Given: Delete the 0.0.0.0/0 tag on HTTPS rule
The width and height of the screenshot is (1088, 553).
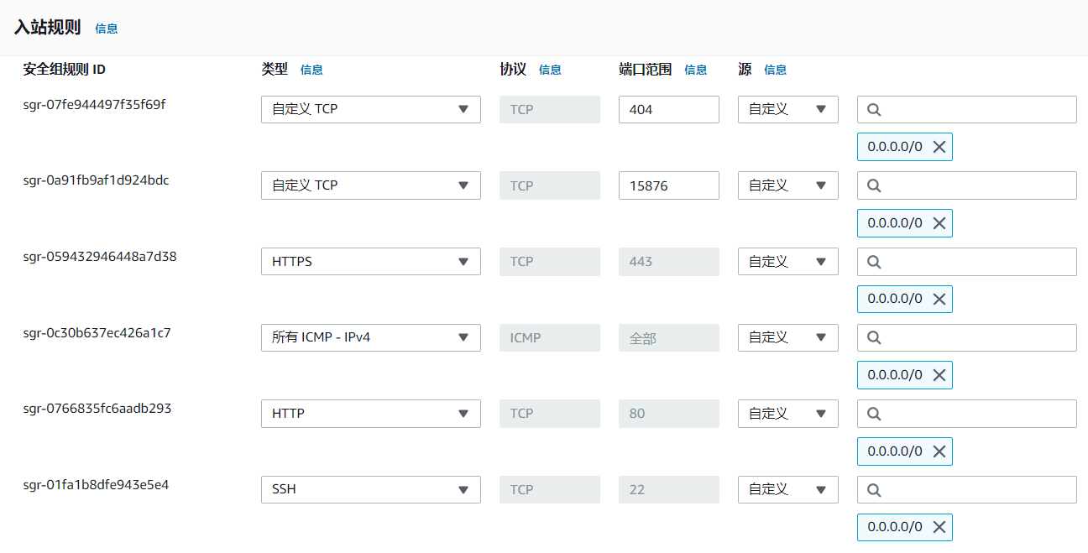Looking at the screenshot, I should (939, 299).
